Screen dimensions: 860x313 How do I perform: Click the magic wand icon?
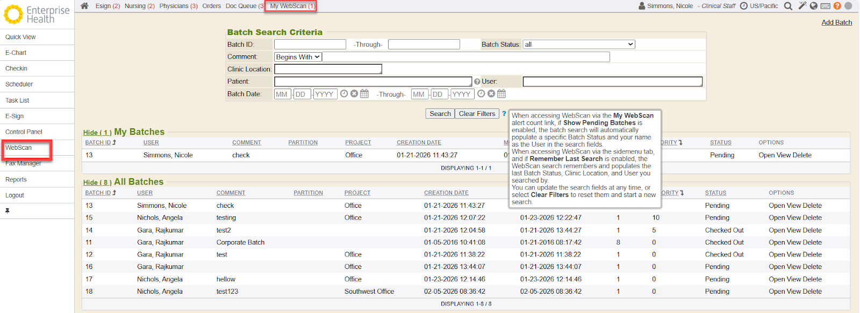coord(802,6)
